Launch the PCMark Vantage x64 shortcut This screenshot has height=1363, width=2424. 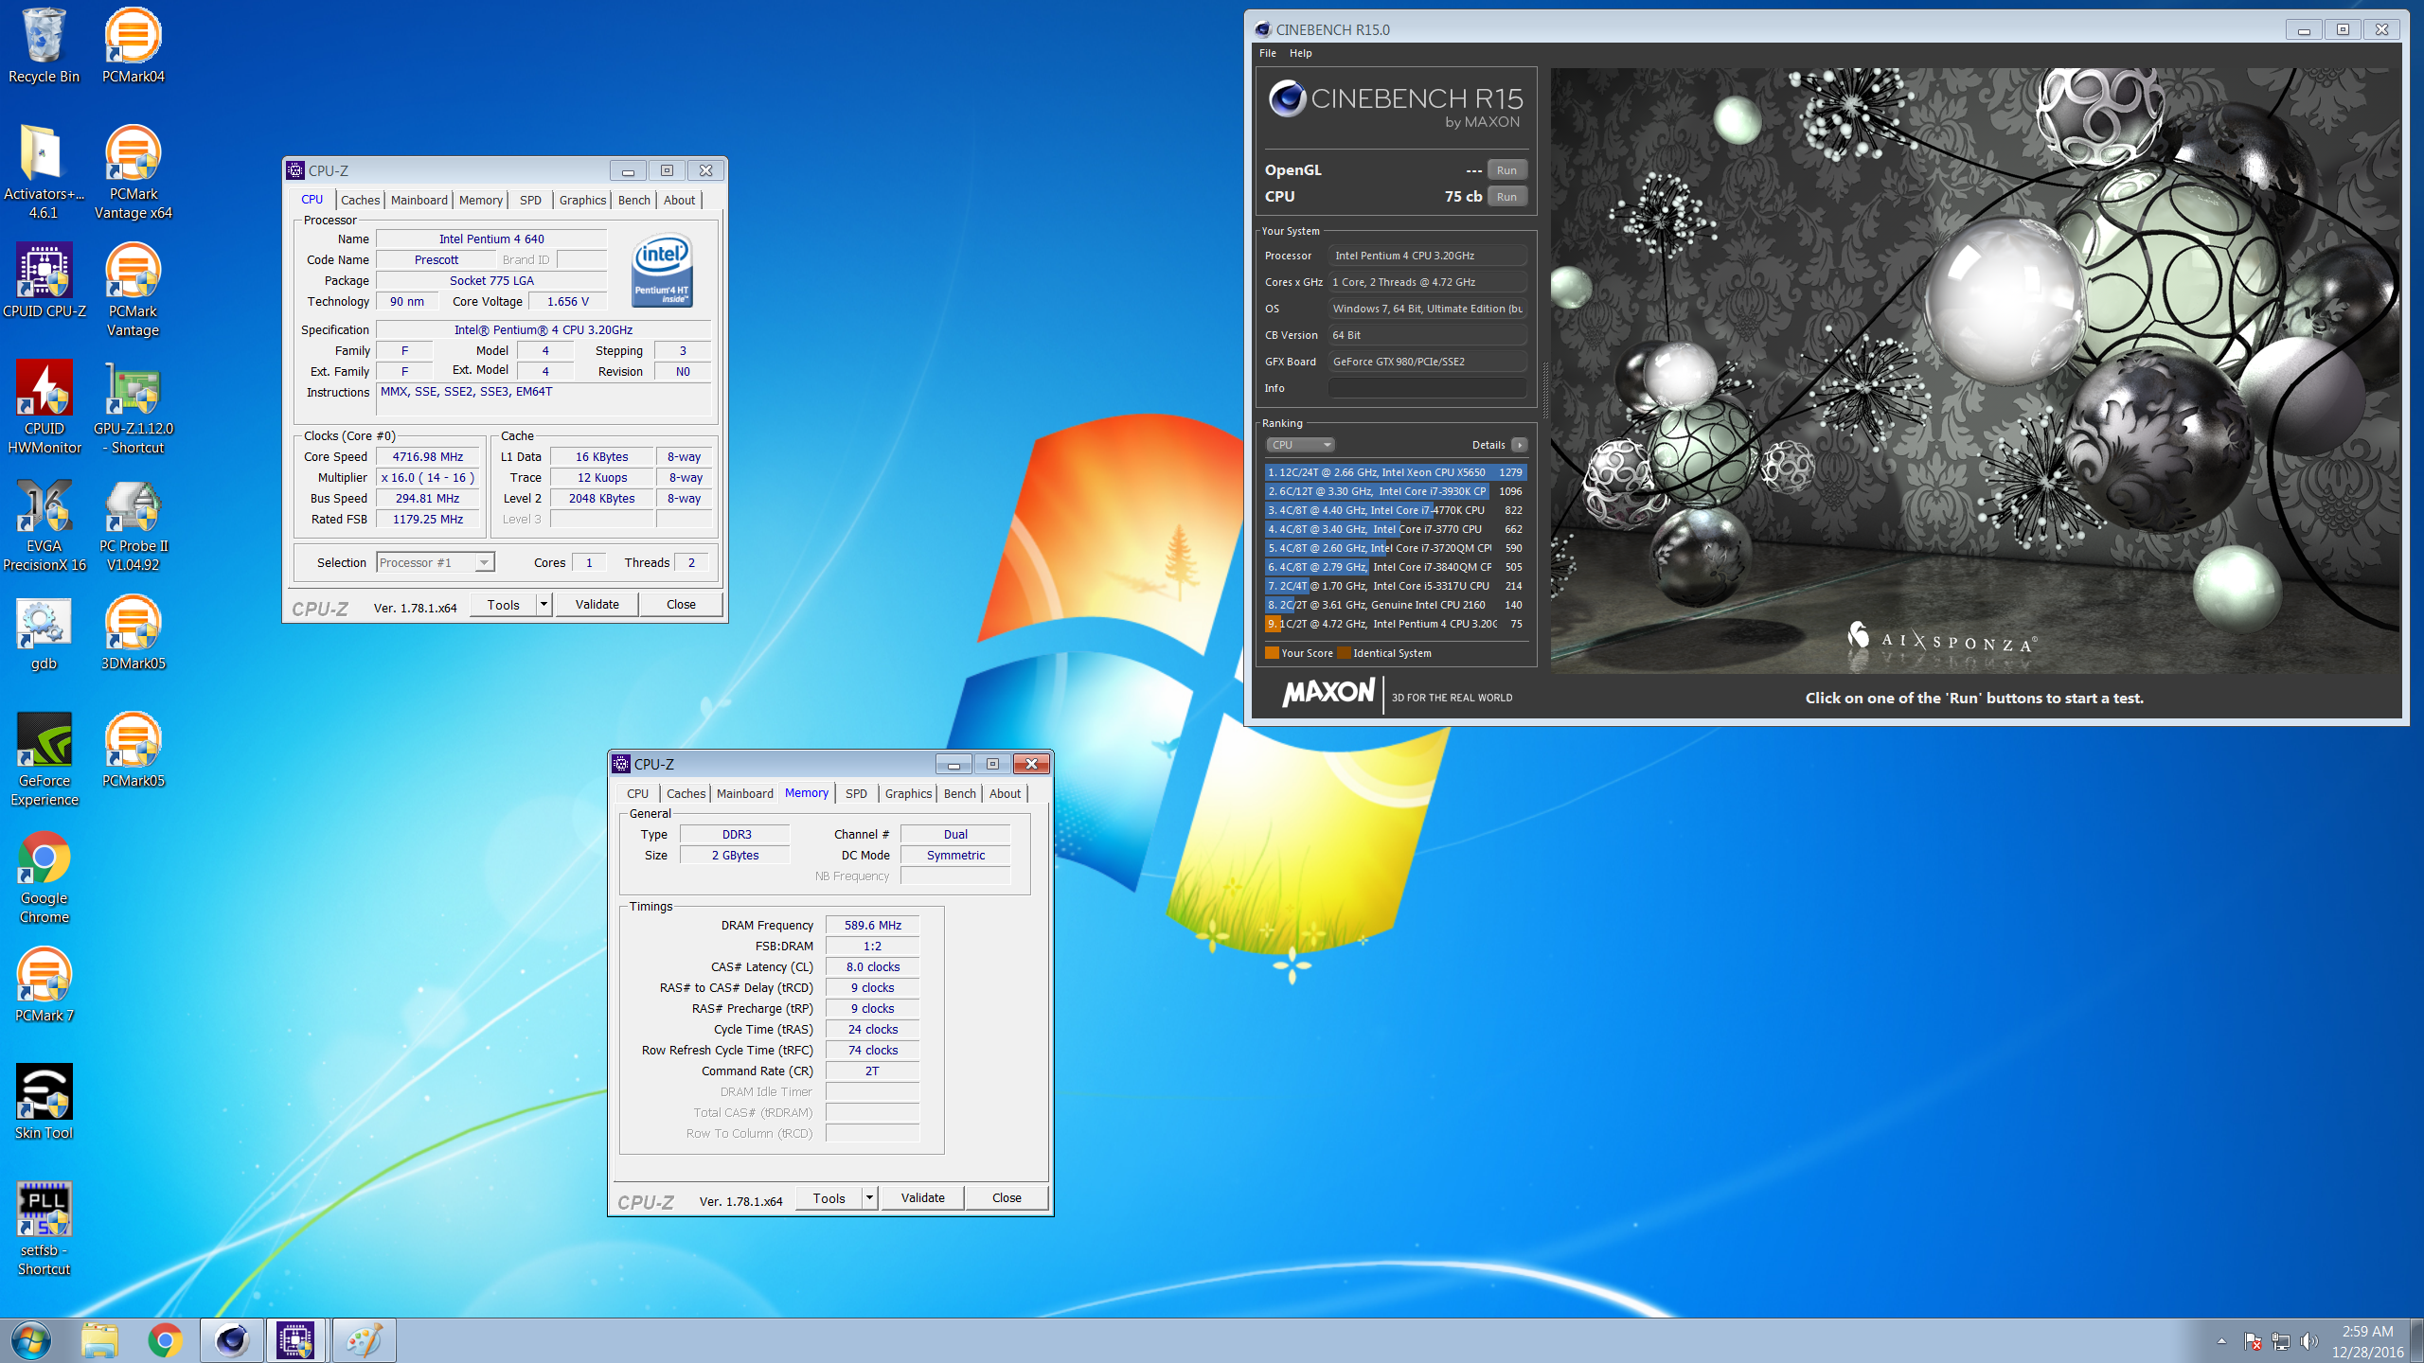(x=133, y=172)
